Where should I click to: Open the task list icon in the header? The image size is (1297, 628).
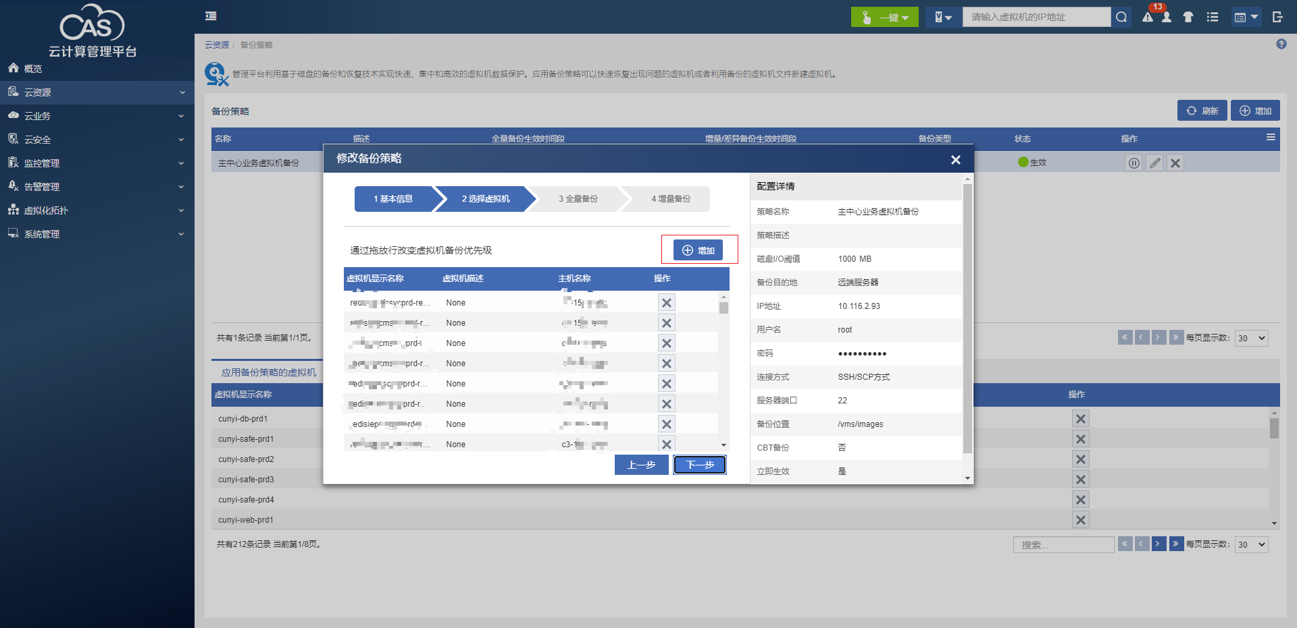coord(1213,17)
